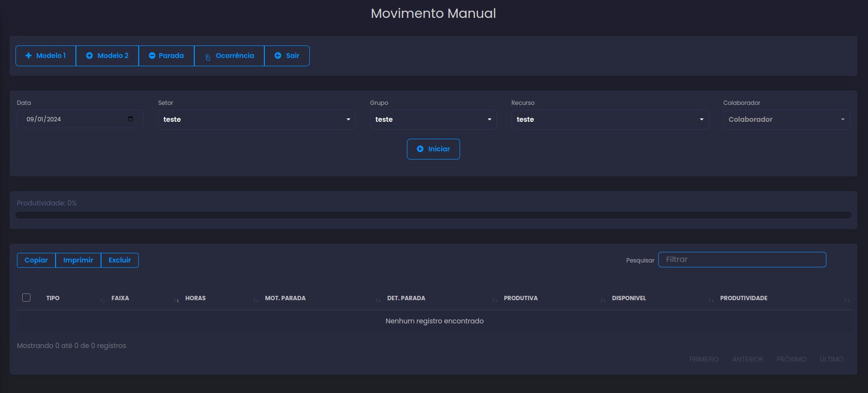Click the PRODUTIVA column header text
The width and height of the screenshot is (868, 393).
coord(521,298)
